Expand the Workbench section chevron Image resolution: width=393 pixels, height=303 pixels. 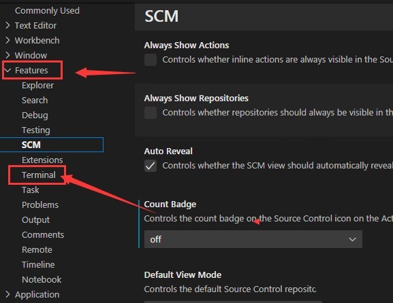(x=7, y=40)
